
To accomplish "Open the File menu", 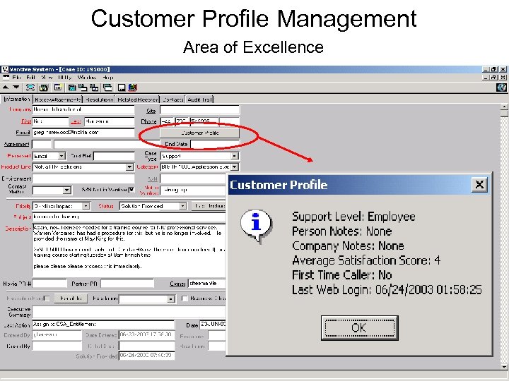I will [16, 78].
